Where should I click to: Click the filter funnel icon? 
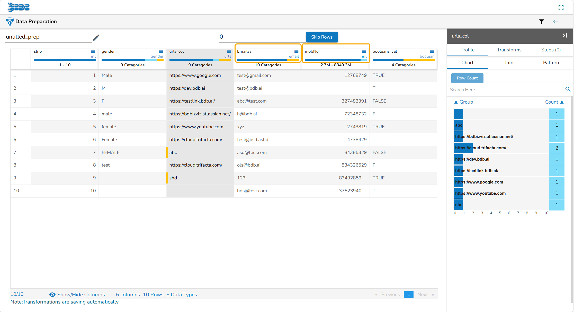[x=542, y=22]
